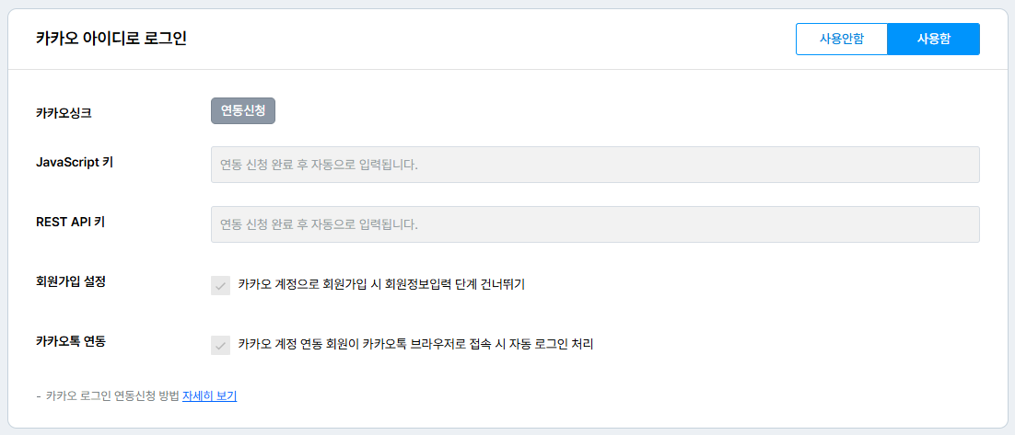Click the 자동 로그인 처리 checkbox label text
Screen dimensions: 1015x435
point(414,345)
